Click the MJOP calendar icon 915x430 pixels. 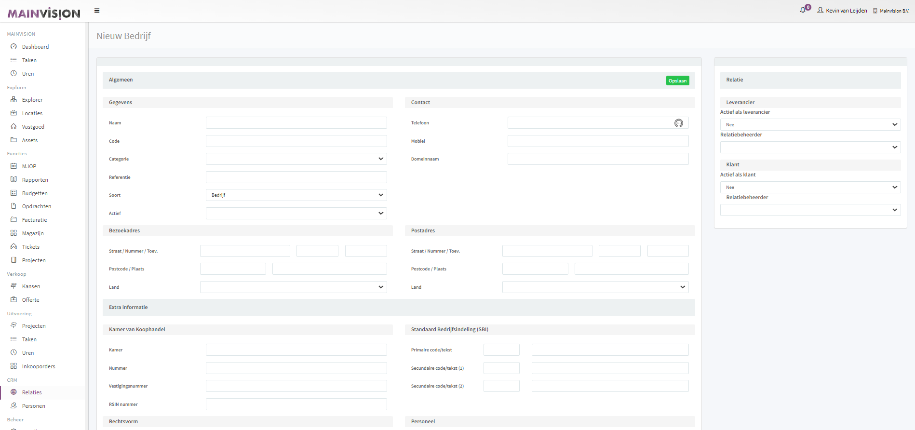(x=13, y=166)
